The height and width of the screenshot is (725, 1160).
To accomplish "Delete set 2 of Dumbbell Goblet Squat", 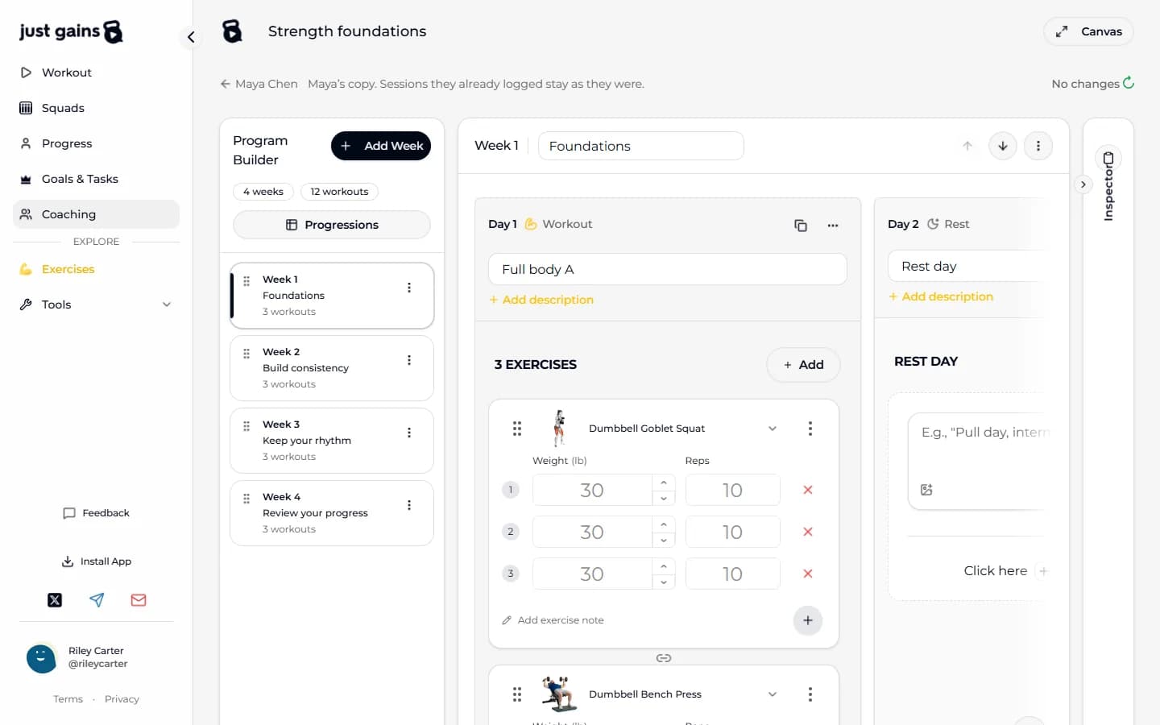I will click(x=808, y=532).
